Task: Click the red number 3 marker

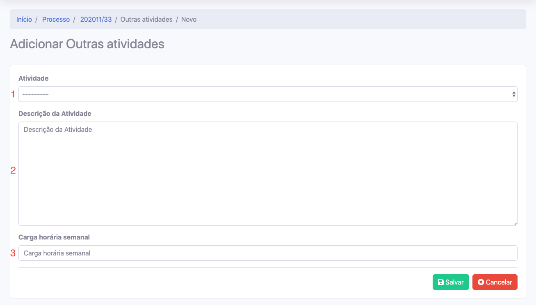Action: [x=13, y=253]
